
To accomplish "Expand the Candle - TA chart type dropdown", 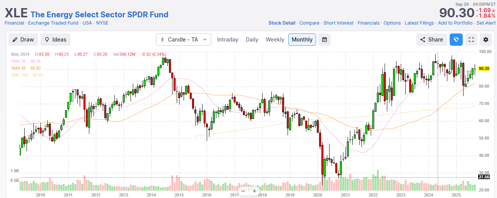I will (x=184, y=40).
